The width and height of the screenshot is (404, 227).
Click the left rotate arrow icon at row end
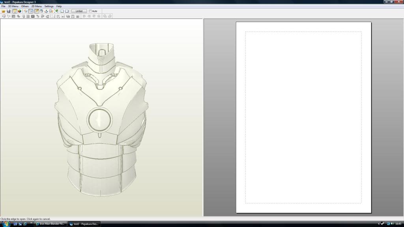click(105, 16)
